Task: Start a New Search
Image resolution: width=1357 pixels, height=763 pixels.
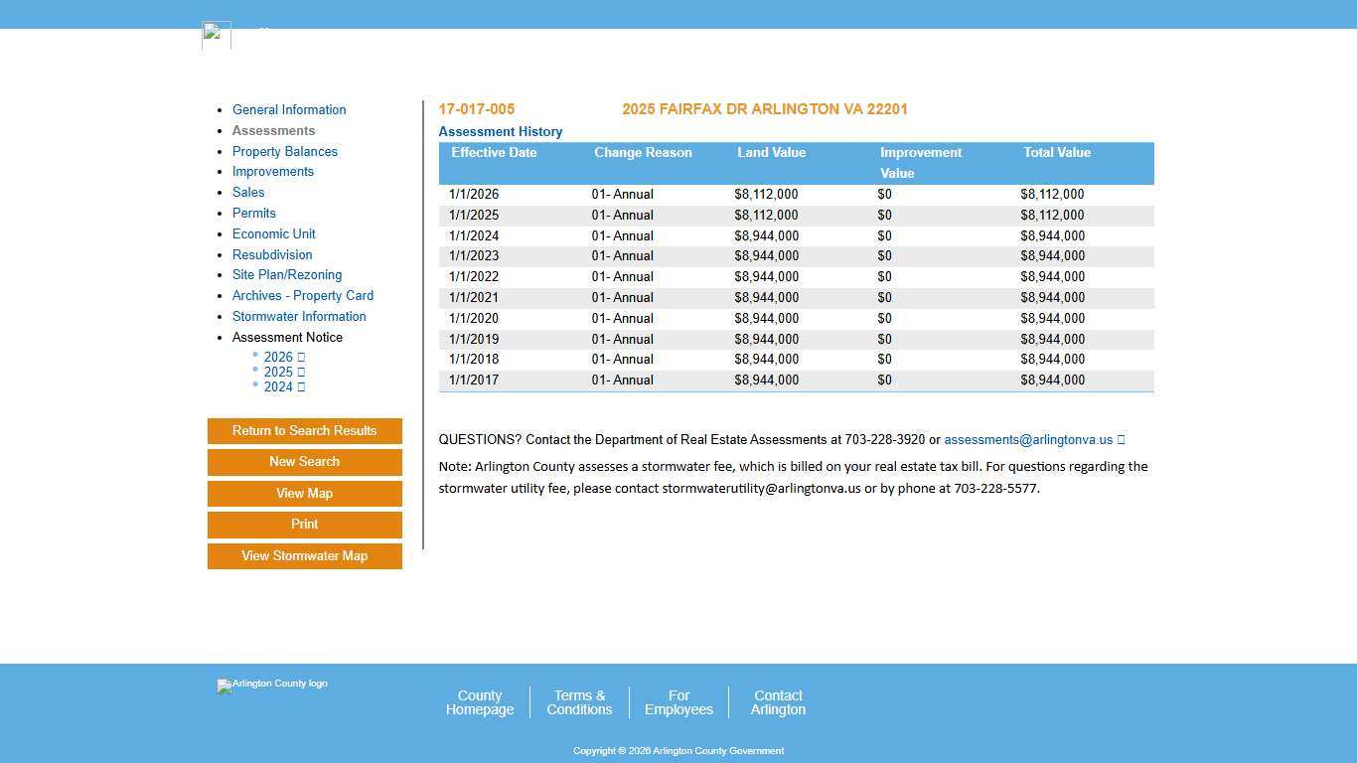Action: pyautogui.click(x=304, y=461)
